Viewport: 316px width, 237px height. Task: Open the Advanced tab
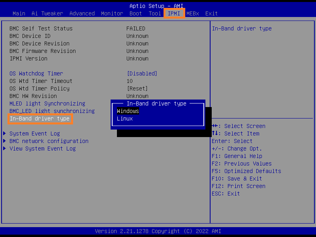[x=82, y=13]
